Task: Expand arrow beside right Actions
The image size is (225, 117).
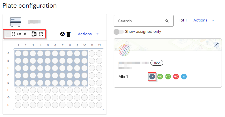Action: point(213,20)
